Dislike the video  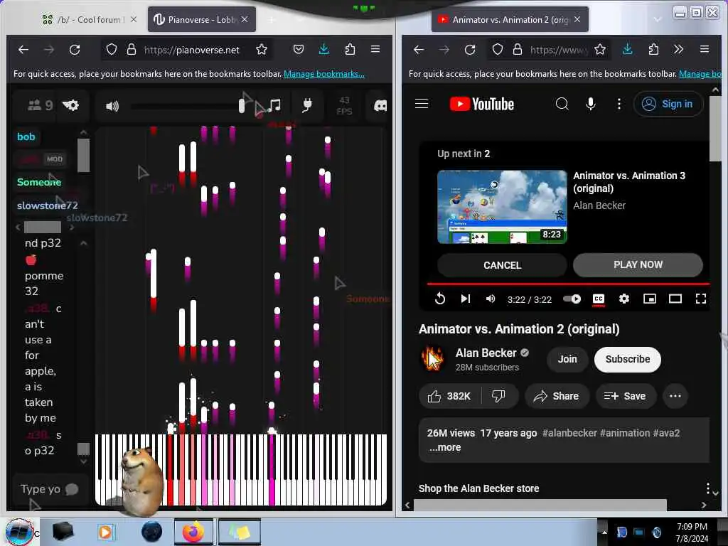[x=498, y=396]
